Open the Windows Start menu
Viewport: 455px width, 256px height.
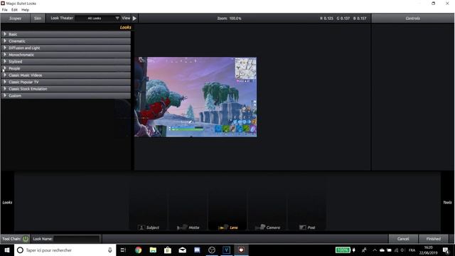pyautogui.click(x=7, y=250)
